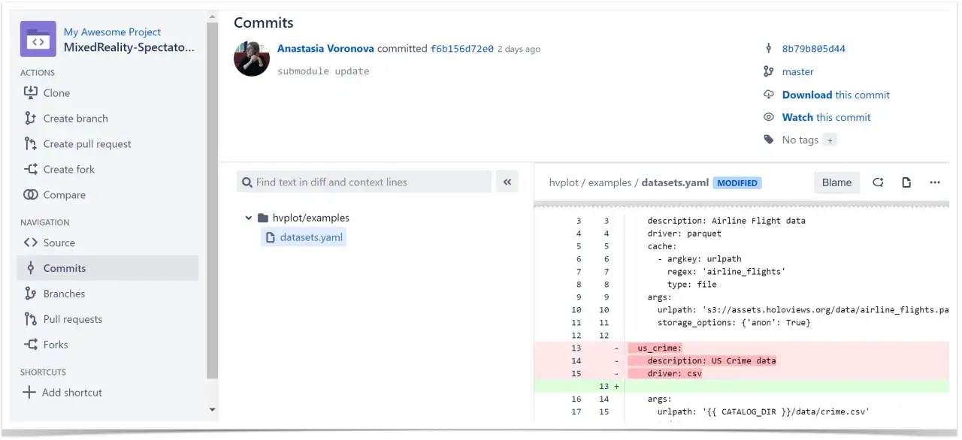Select Create branch action
Viewport: 962px width, 440px height.
click(75, 119)
